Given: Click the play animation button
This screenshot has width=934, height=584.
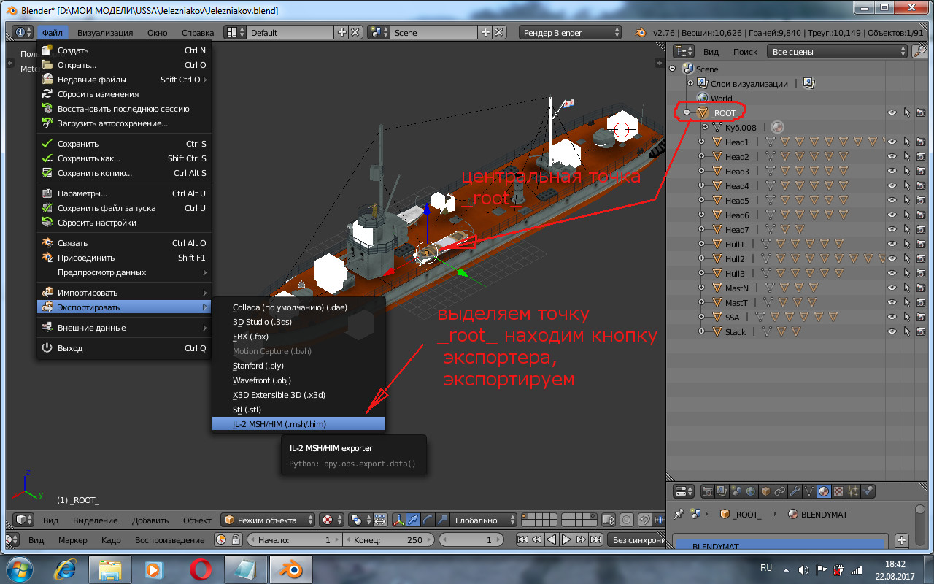Looking at the screenshot, I should click(x=566, y=540).
